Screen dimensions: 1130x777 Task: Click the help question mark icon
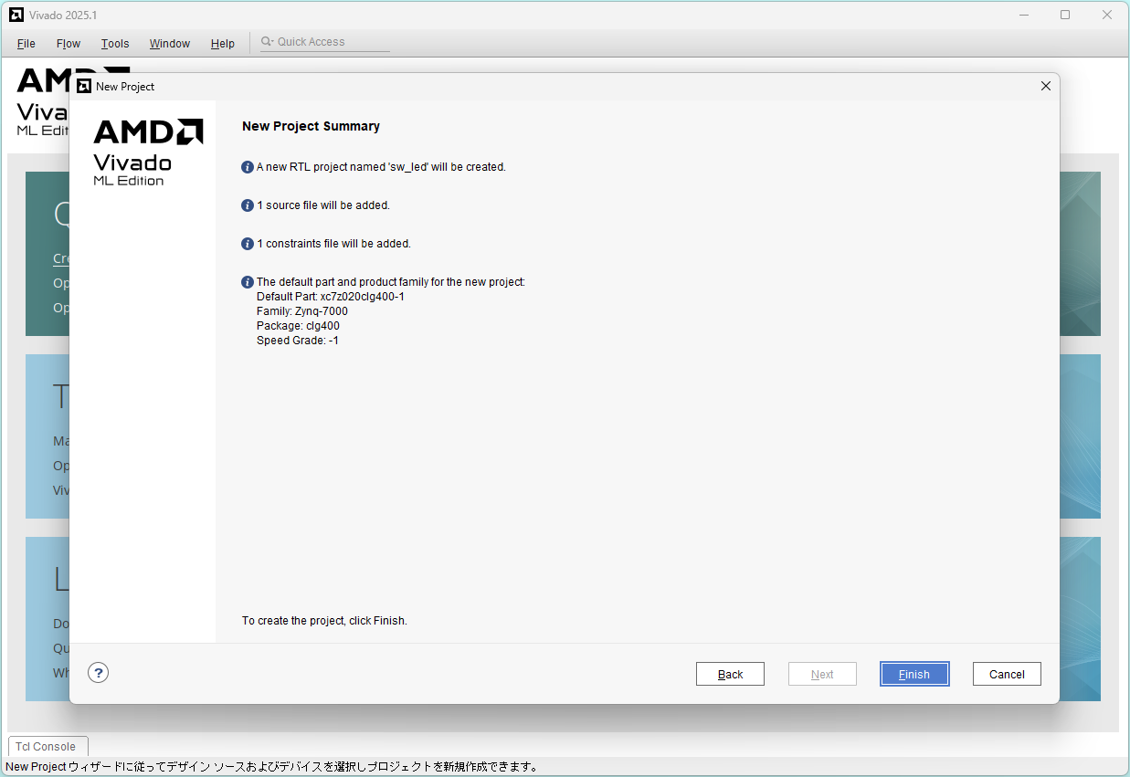point(99,673)
